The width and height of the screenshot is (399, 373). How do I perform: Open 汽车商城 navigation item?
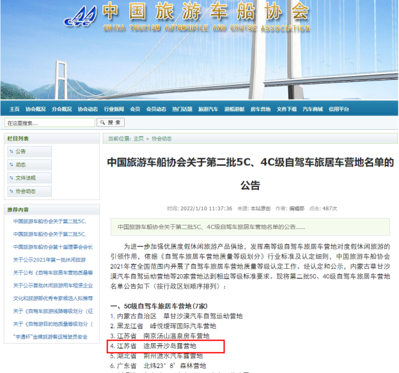(313, 109)
